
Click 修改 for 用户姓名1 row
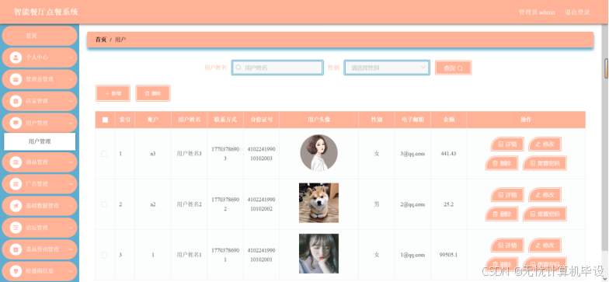pos(545,245)
